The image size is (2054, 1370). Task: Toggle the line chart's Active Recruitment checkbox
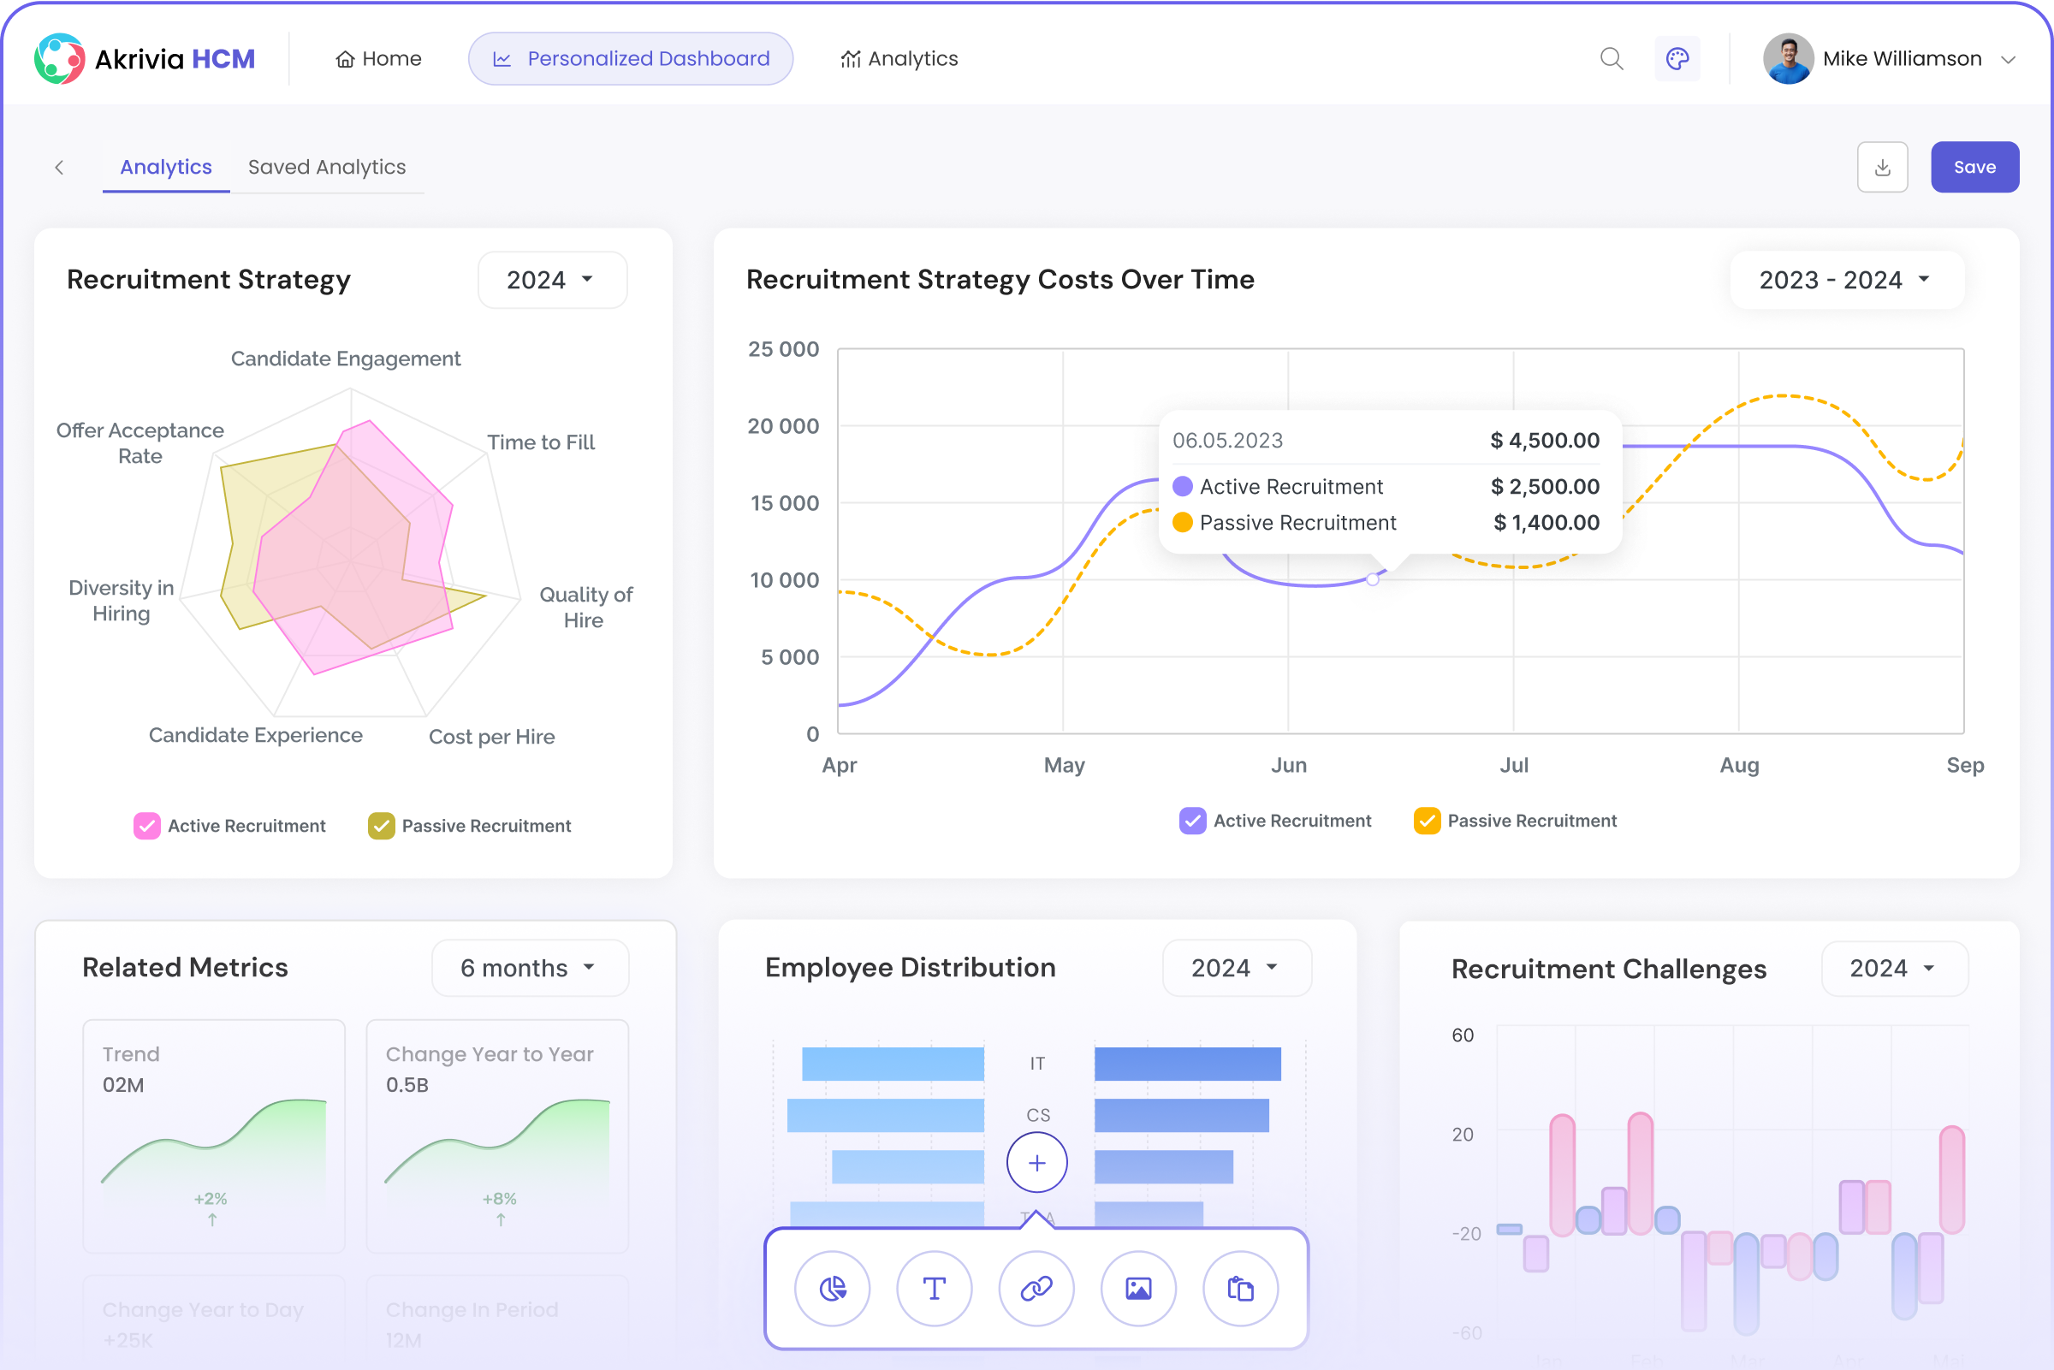click(x=1192, y=821)
